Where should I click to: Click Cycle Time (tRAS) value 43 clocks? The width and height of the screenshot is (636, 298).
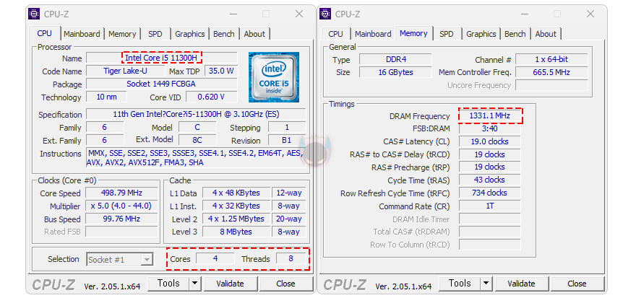pyautogui.click(x=489, y=180)
